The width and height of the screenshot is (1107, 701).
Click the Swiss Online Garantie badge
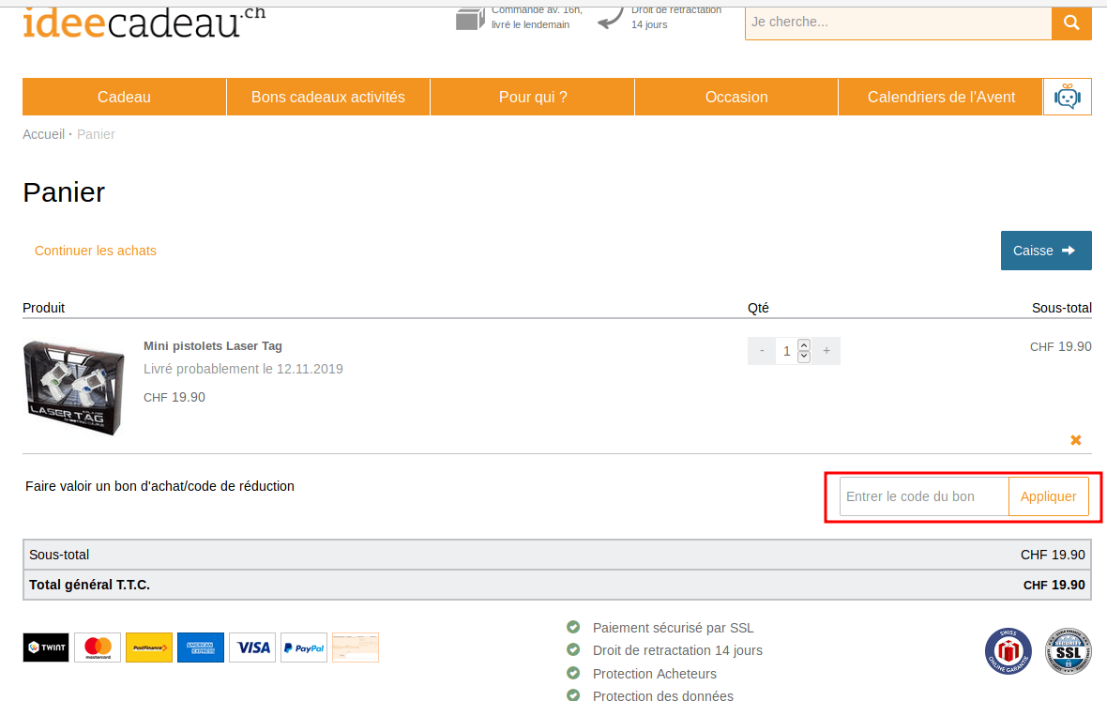click(1008, 651)
